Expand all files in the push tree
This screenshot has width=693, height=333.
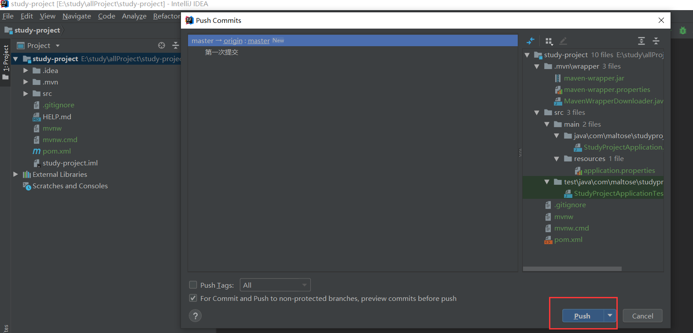[x=641, y=41]
